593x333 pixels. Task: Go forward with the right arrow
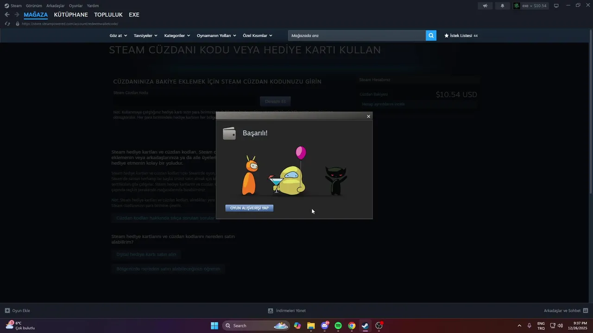17,15
